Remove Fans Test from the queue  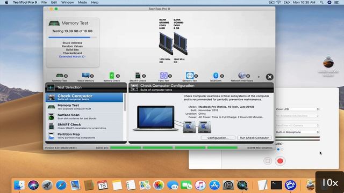(x=170, y=76)
